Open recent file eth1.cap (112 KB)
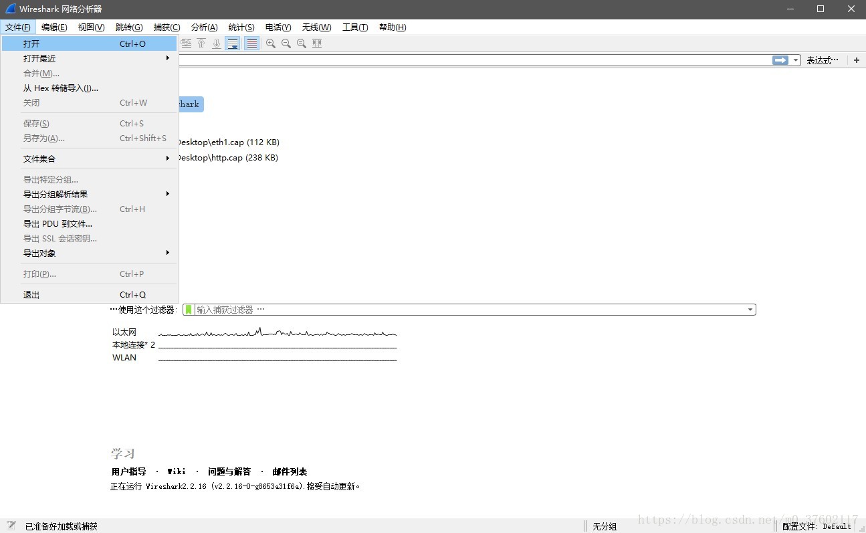This screenshot has width=866, height=533. [229, 142]
